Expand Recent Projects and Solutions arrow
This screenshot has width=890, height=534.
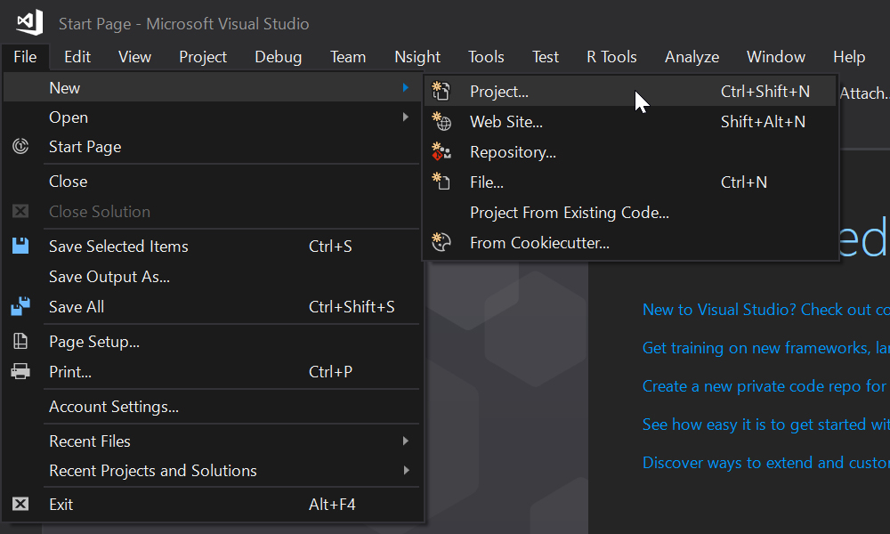[405, 471]
